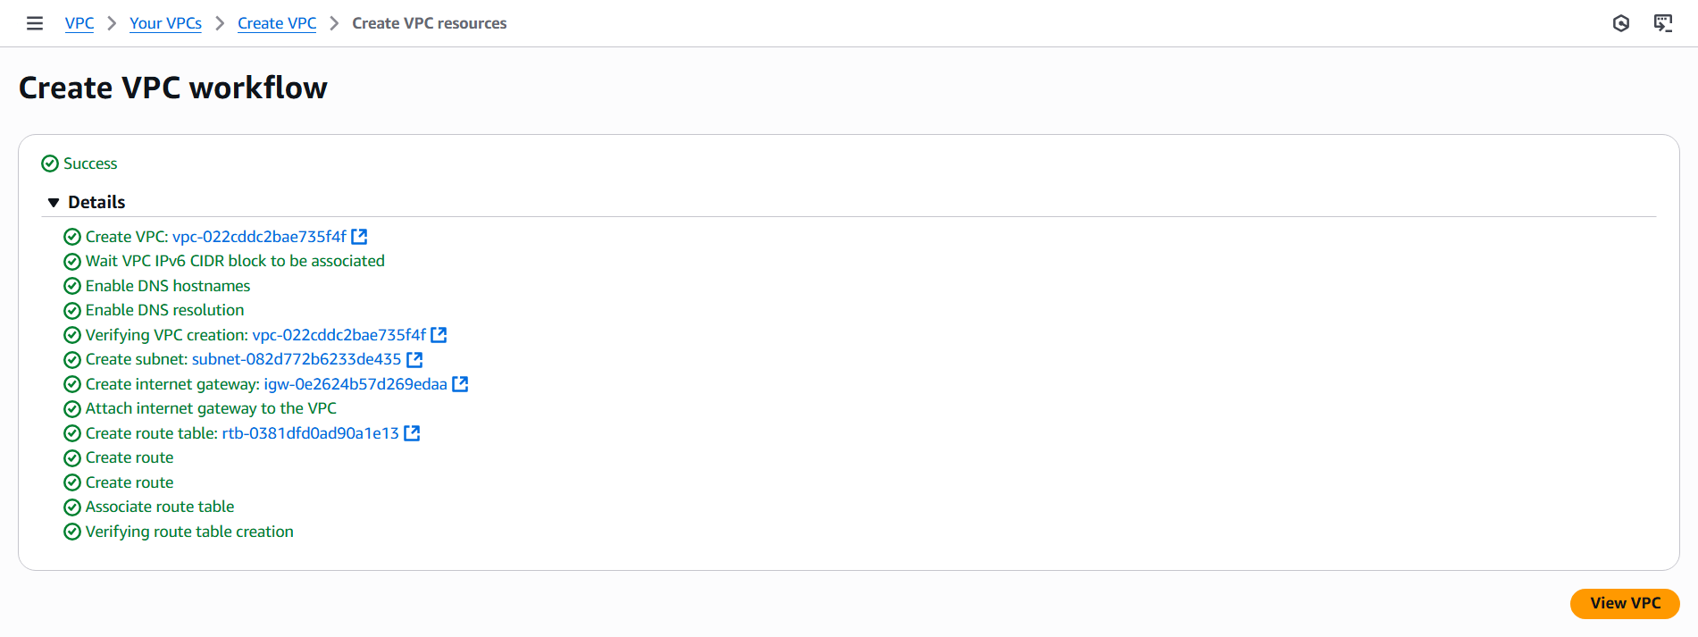Image resolution: width=1698 pixels, height=637 pixels.
Task: Navigate to Your VPCs breadcrumb
Action: tap(165, 23)
